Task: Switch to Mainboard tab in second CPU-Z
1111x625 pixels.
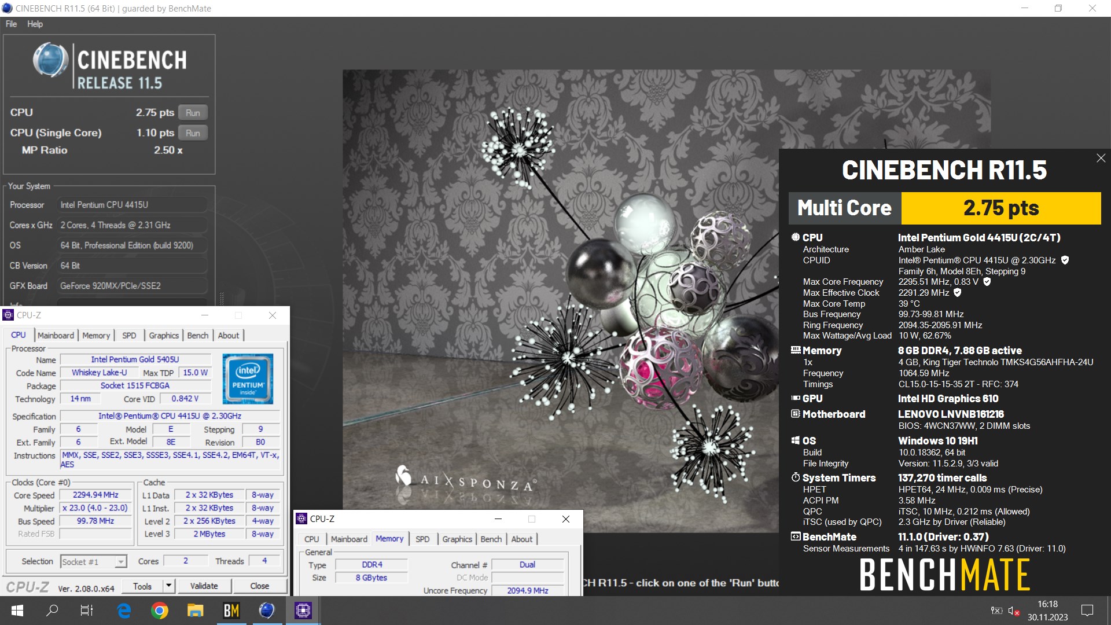Action: 349,539
